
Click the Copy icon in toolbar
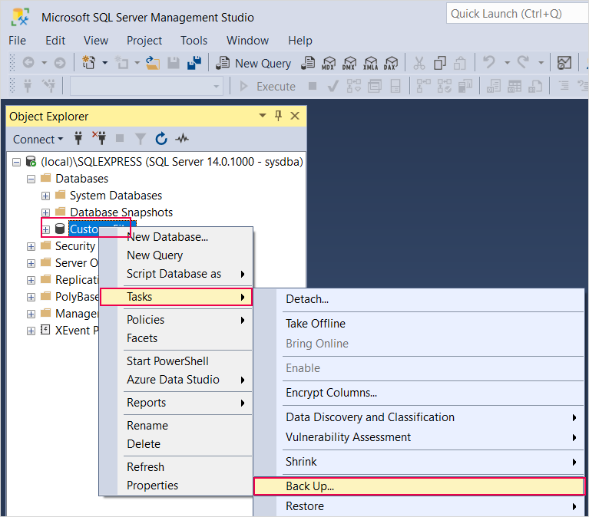point(439,63)
